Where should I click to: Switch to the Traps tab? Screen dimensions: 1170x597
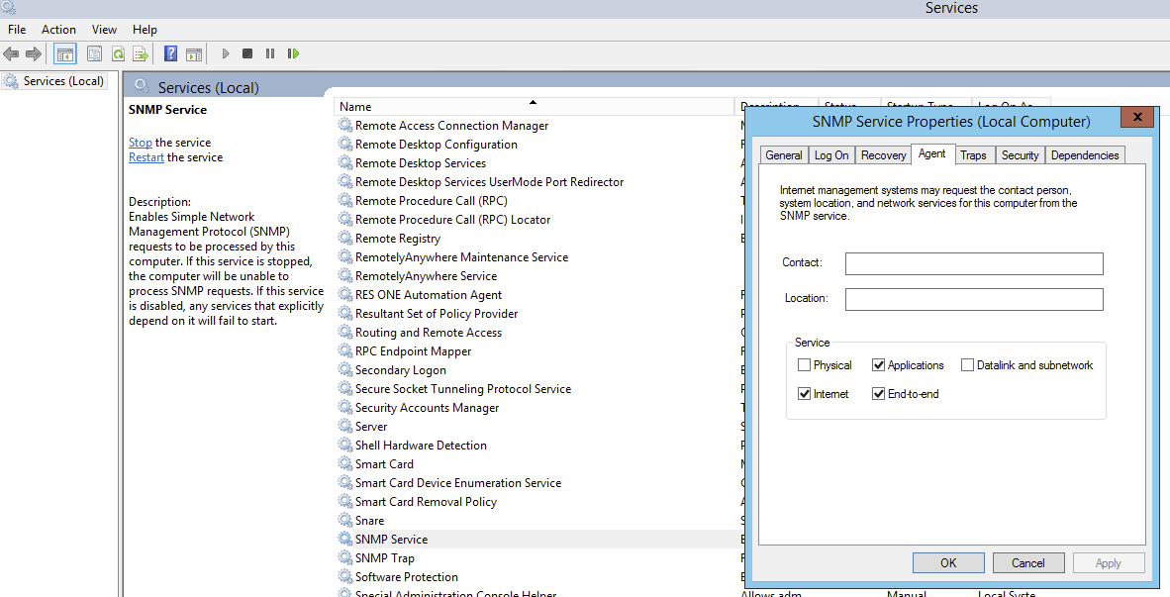pos(973,155)
